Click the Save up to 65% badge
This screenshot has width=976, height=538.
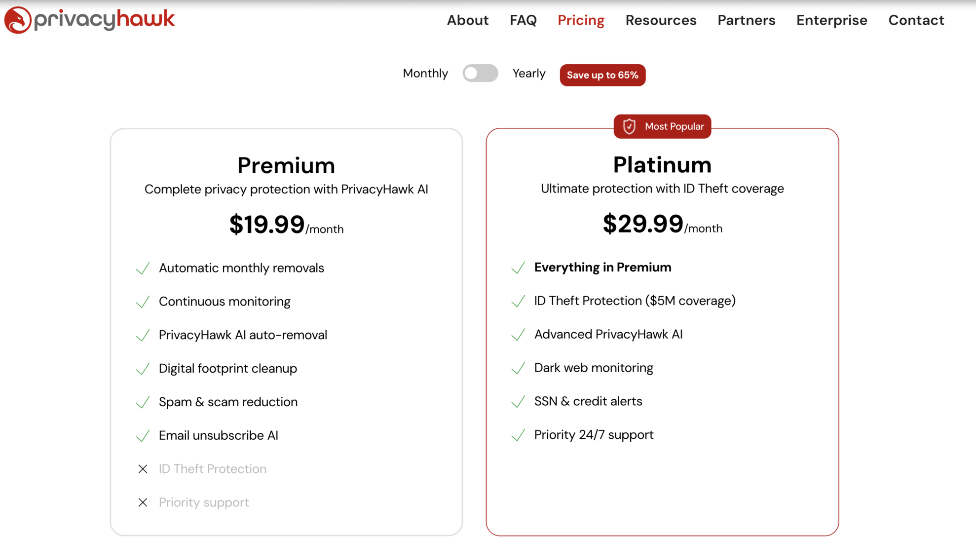[602, 75]
